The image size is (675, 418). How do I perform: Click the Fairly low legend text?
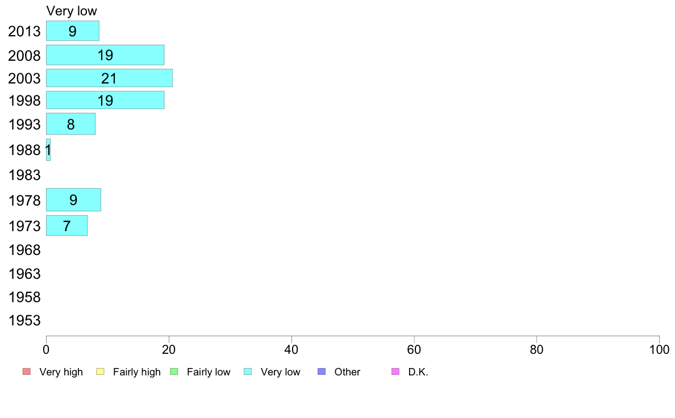tap(209, 372)
